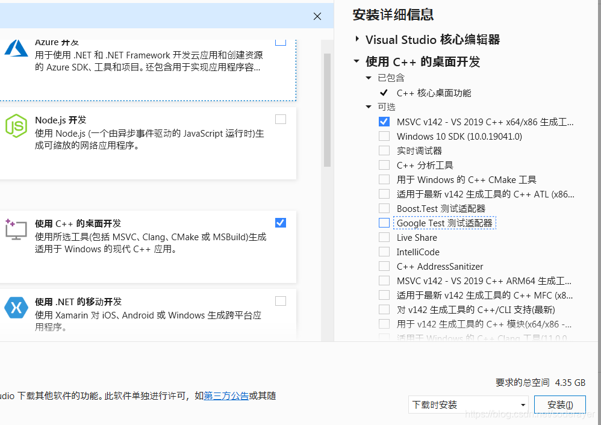Viewport: 601px width, 425px height.
Task: Collapse the 使用 C++ 的桌面开发 details section
Action: coord(357,61)
